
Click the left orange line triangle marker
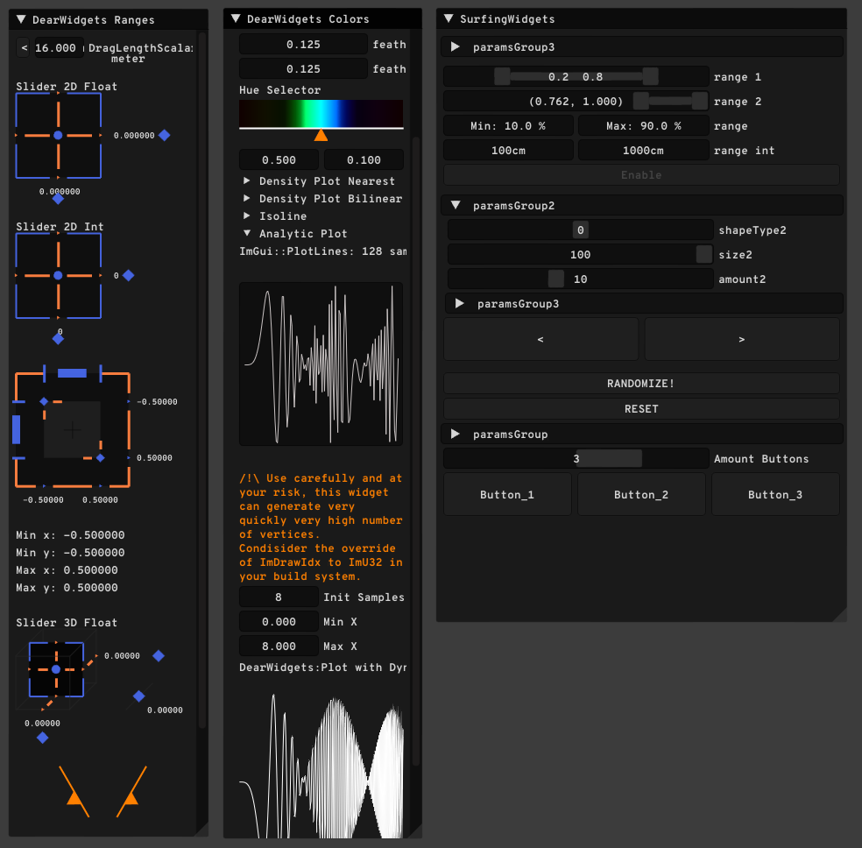(x=74, y=798)
